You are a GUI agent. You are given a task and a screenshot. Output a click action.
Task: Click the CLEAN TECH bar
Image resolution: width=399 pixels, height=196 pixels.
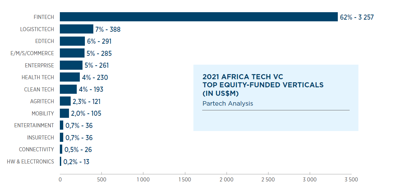pyautogui.click(x=68, y=89)
